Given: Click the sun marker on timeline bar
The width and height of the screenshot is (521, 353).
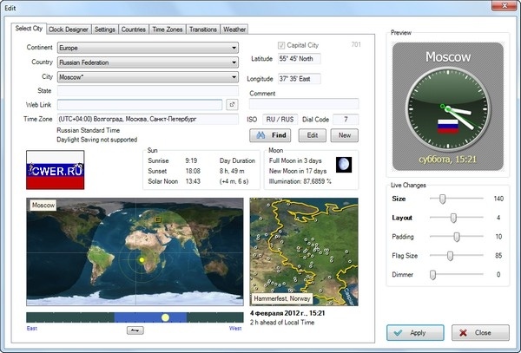Looking at the screenshot, I should [164, 317].
